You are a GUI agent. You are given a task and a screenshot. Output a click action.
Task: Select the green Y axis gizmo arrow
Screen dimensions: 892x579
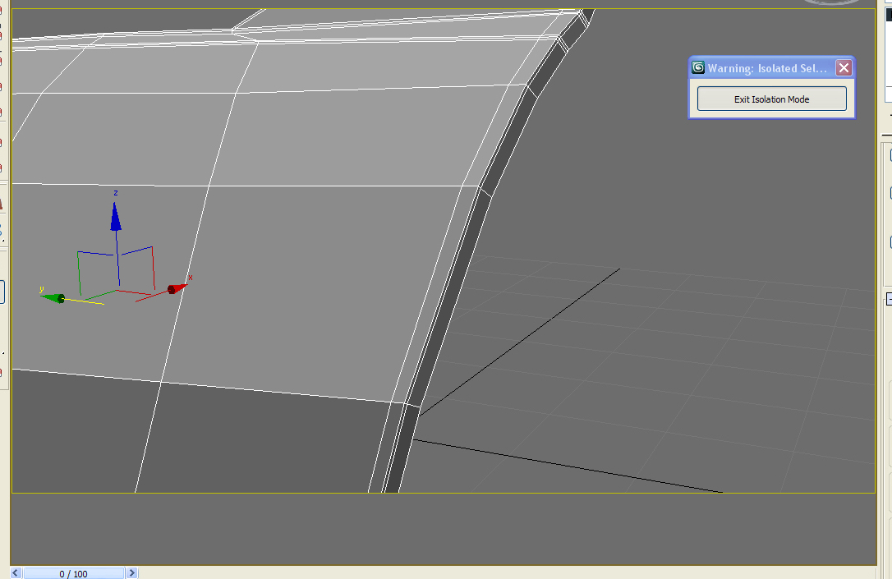(x=54, y=297)
